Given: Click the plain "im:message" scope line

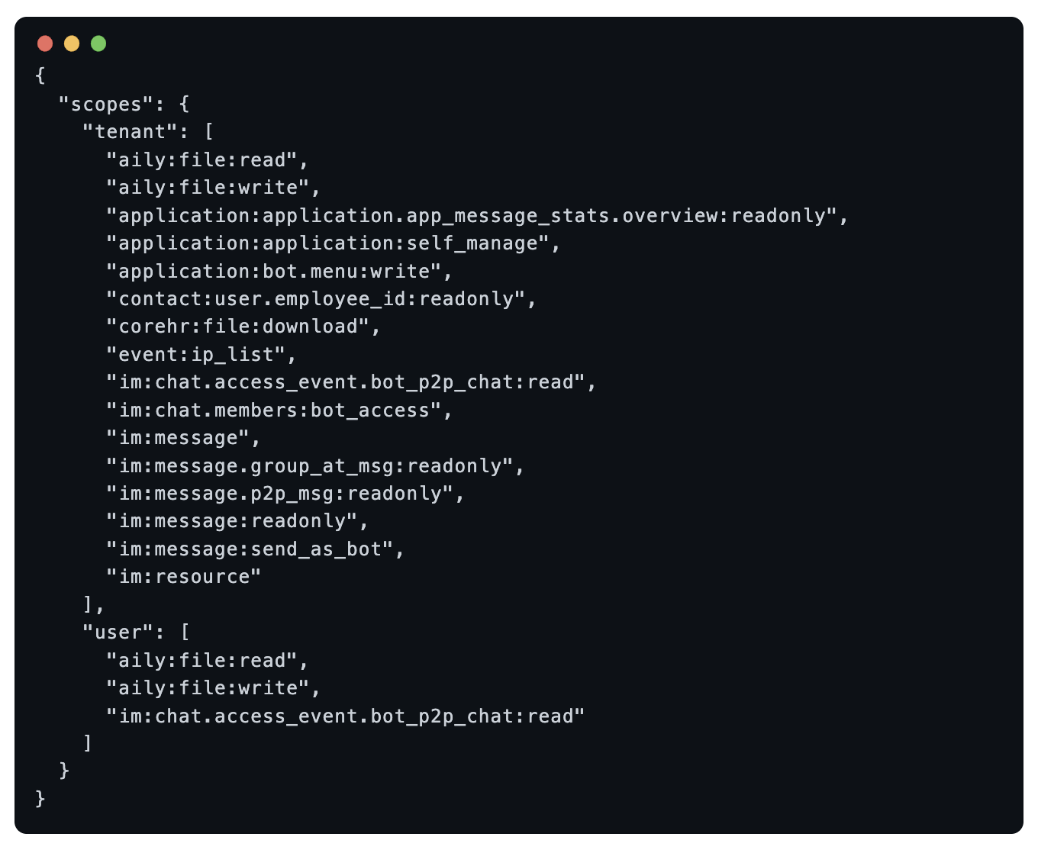Looking at the screenshot, I should [178, 438].
